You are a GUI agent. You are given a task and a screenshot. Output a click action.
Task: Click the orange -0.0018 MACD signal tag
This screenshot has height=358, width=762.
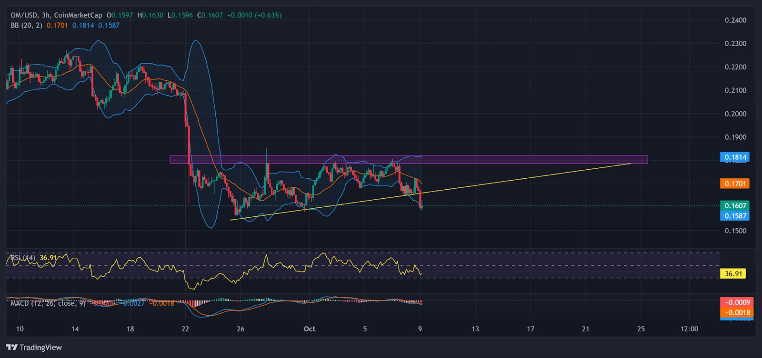pyautogui.click(x=737, y=312)
